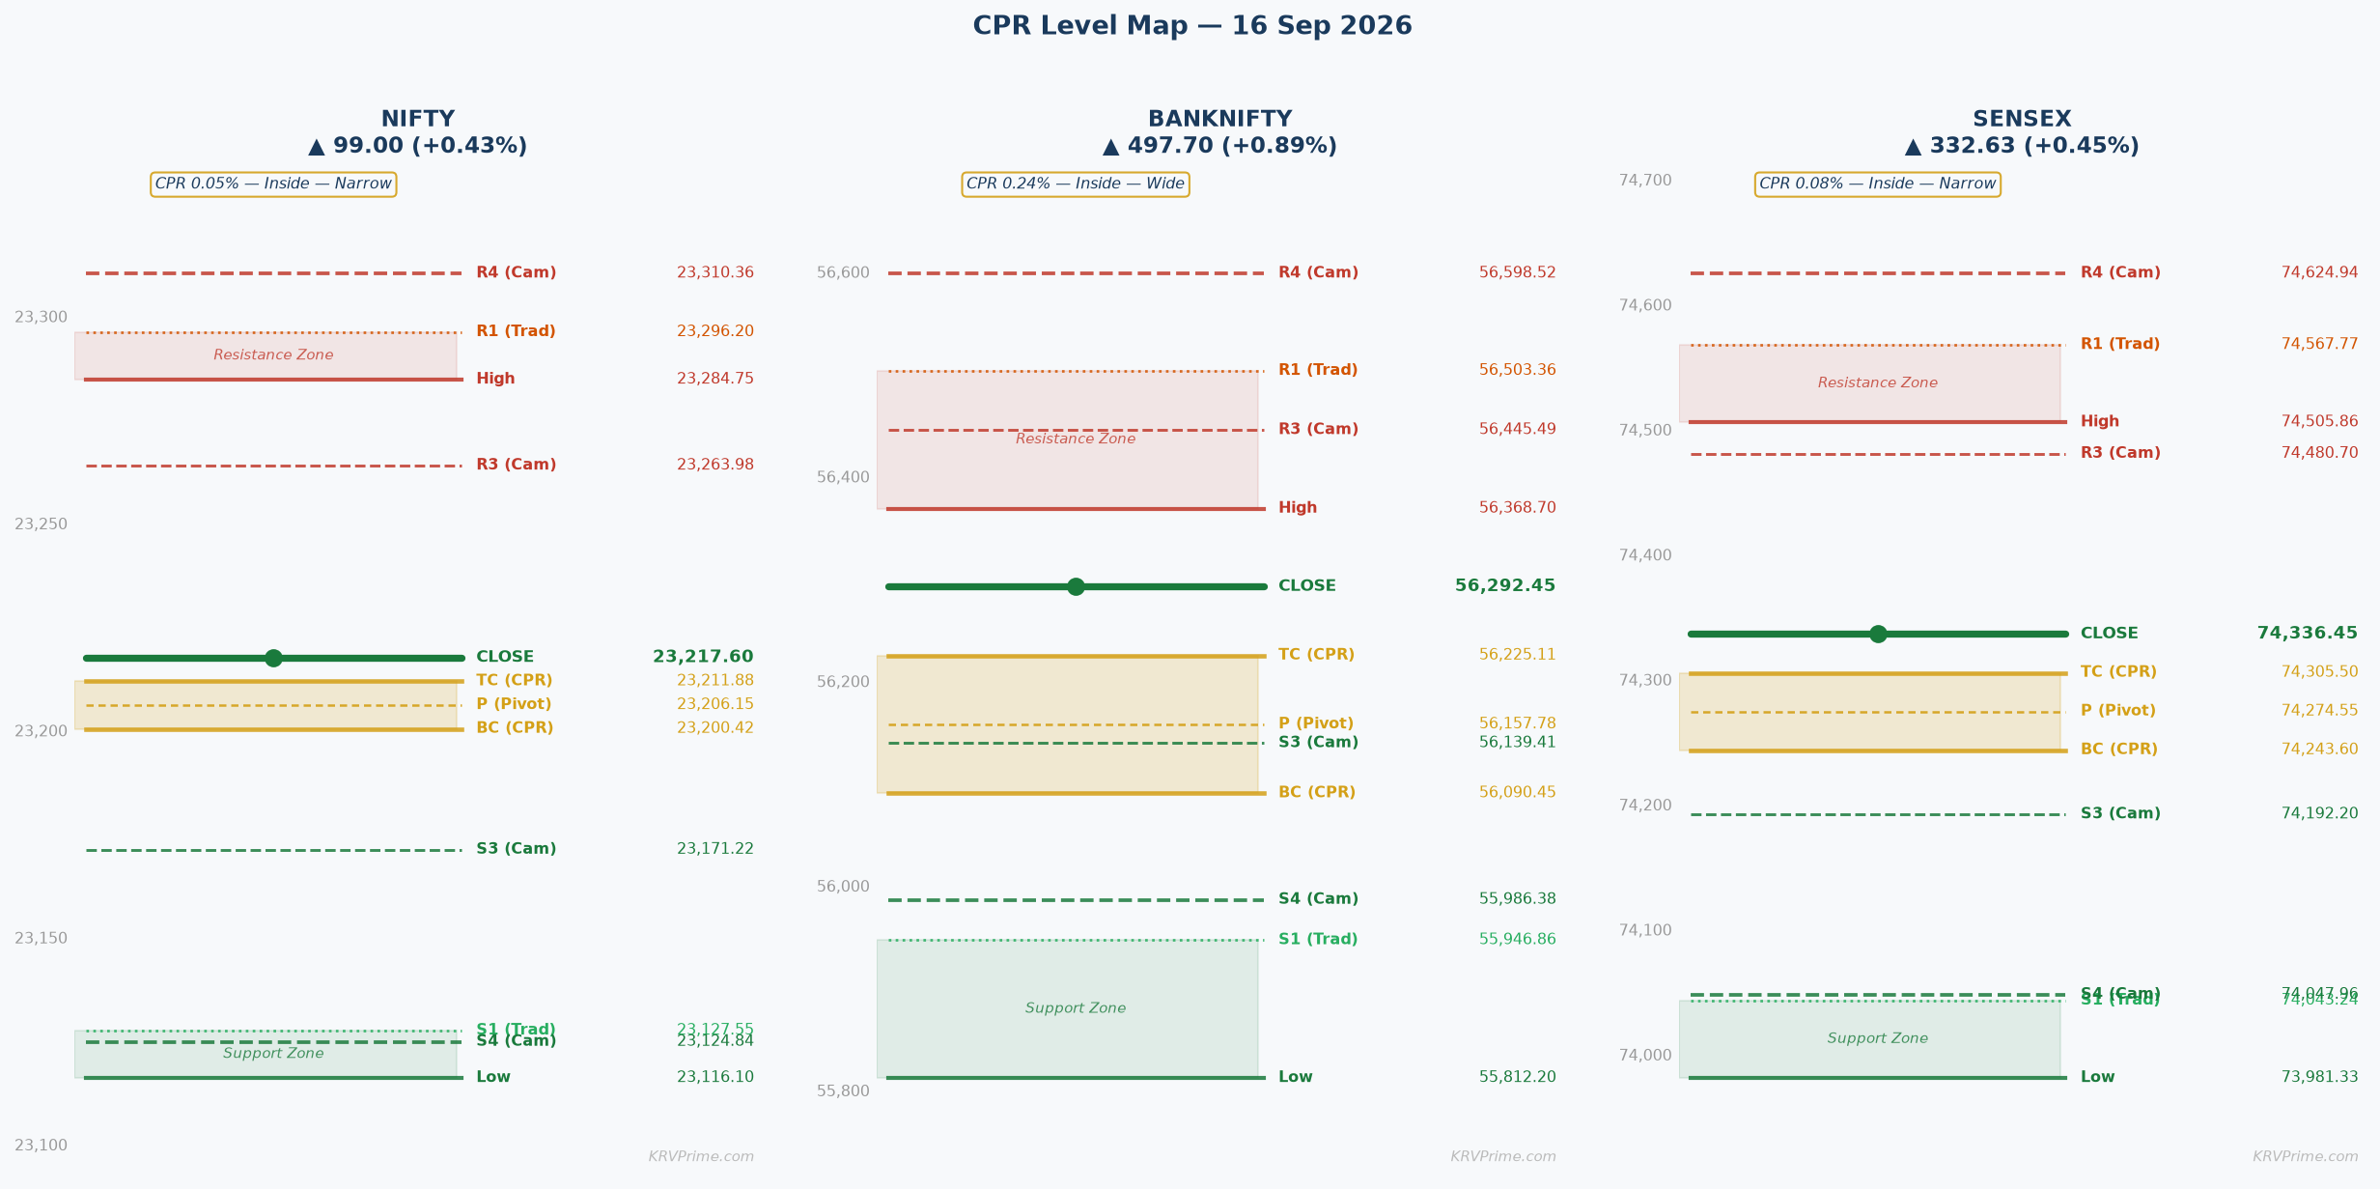Click BANKNIFTY S3 (Cam) value 56,139.41

point(1518,743)
